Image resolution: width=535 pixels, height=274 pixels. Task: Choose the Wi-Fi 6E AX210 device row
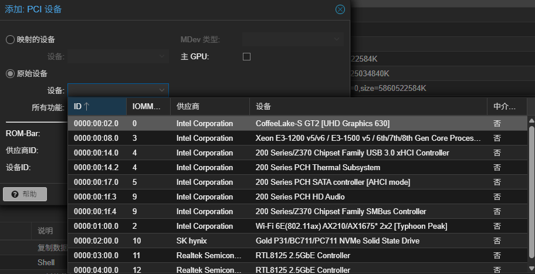(351, 226)
